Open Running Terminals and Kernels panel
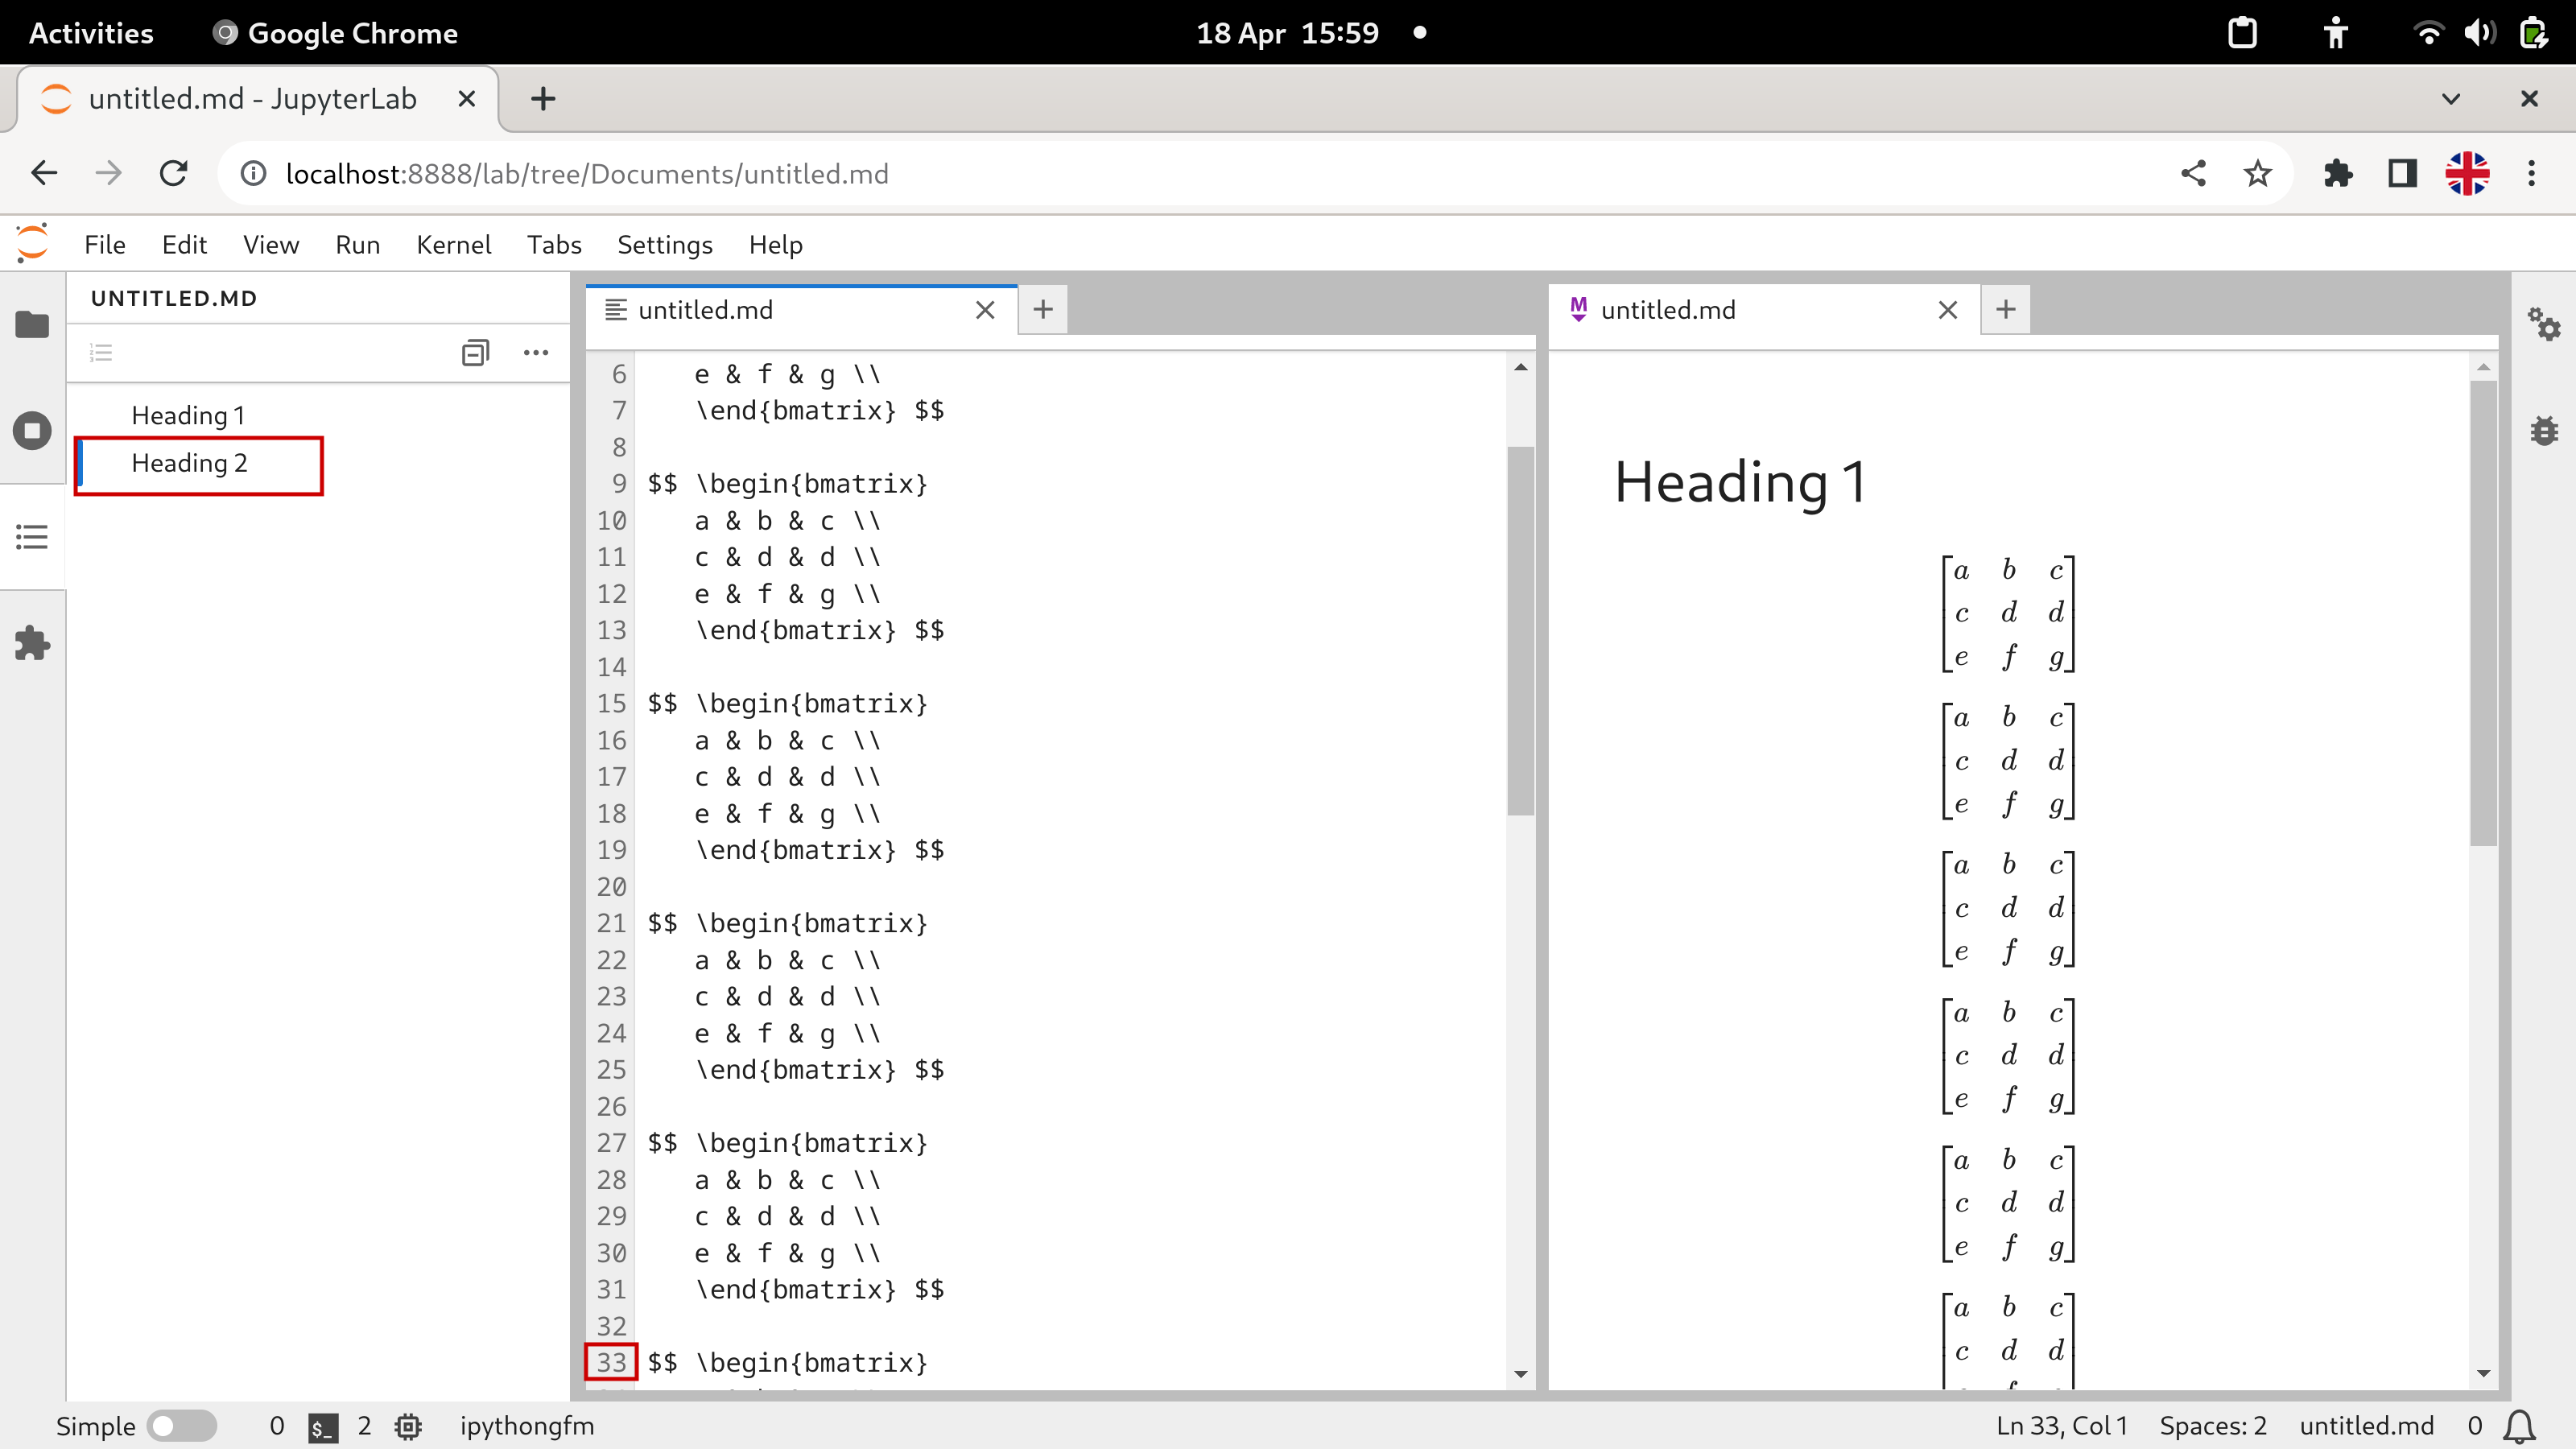The width and height of the screenshot is (2576, 1449). pos(32,431)
